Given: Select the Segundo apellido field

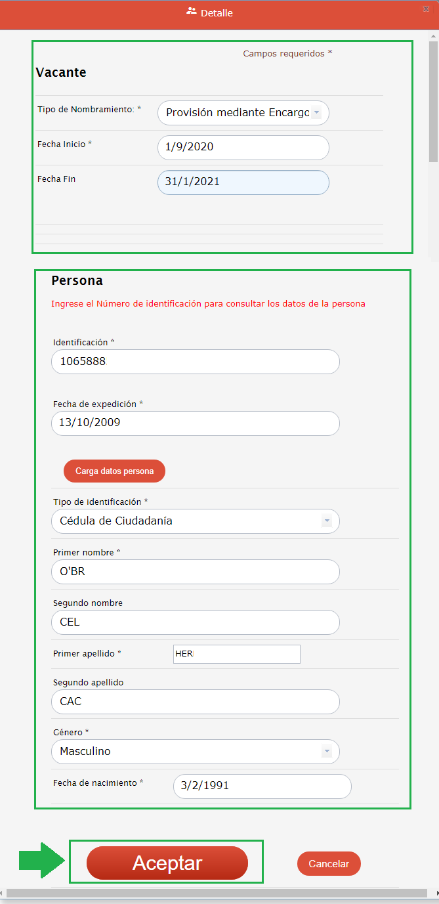Looking at the screenshot, I should (195, 702).
